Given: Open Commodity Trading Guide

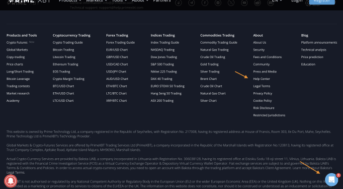Looking at the screenshot, I should pos(219,43).
